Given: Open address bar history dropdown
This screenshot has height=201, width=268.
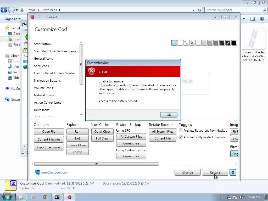Looking at the screenshot, I should click(x=193, y=10).
